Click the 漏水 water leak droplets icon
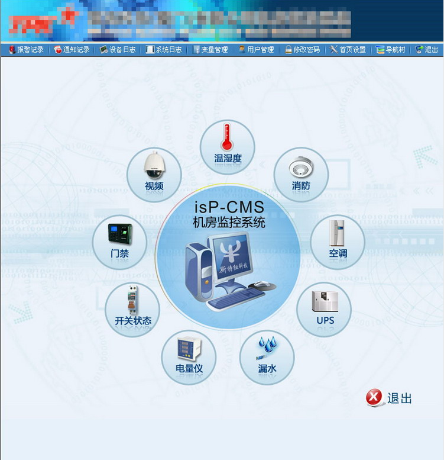This screenshot has height=460, width=444. tap(267, 356)
